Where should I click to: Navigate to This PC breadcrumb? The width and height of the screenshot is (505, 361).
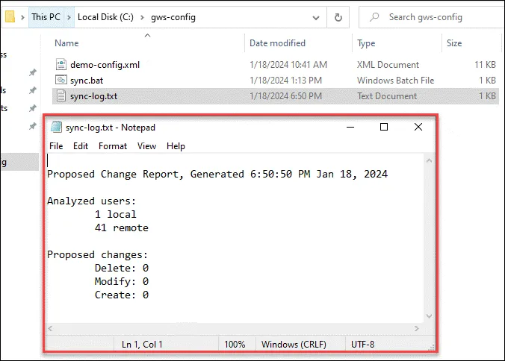pos(46,17)
